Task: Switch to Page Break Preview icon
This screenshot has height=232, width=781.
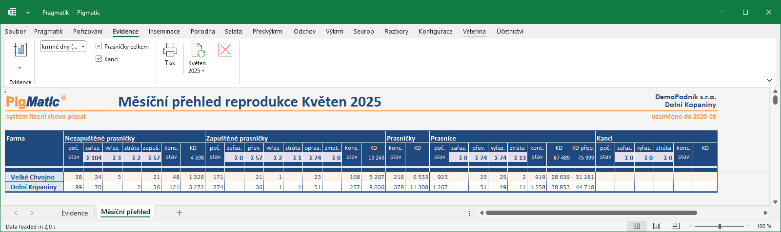Action: [x=676, y=226]
